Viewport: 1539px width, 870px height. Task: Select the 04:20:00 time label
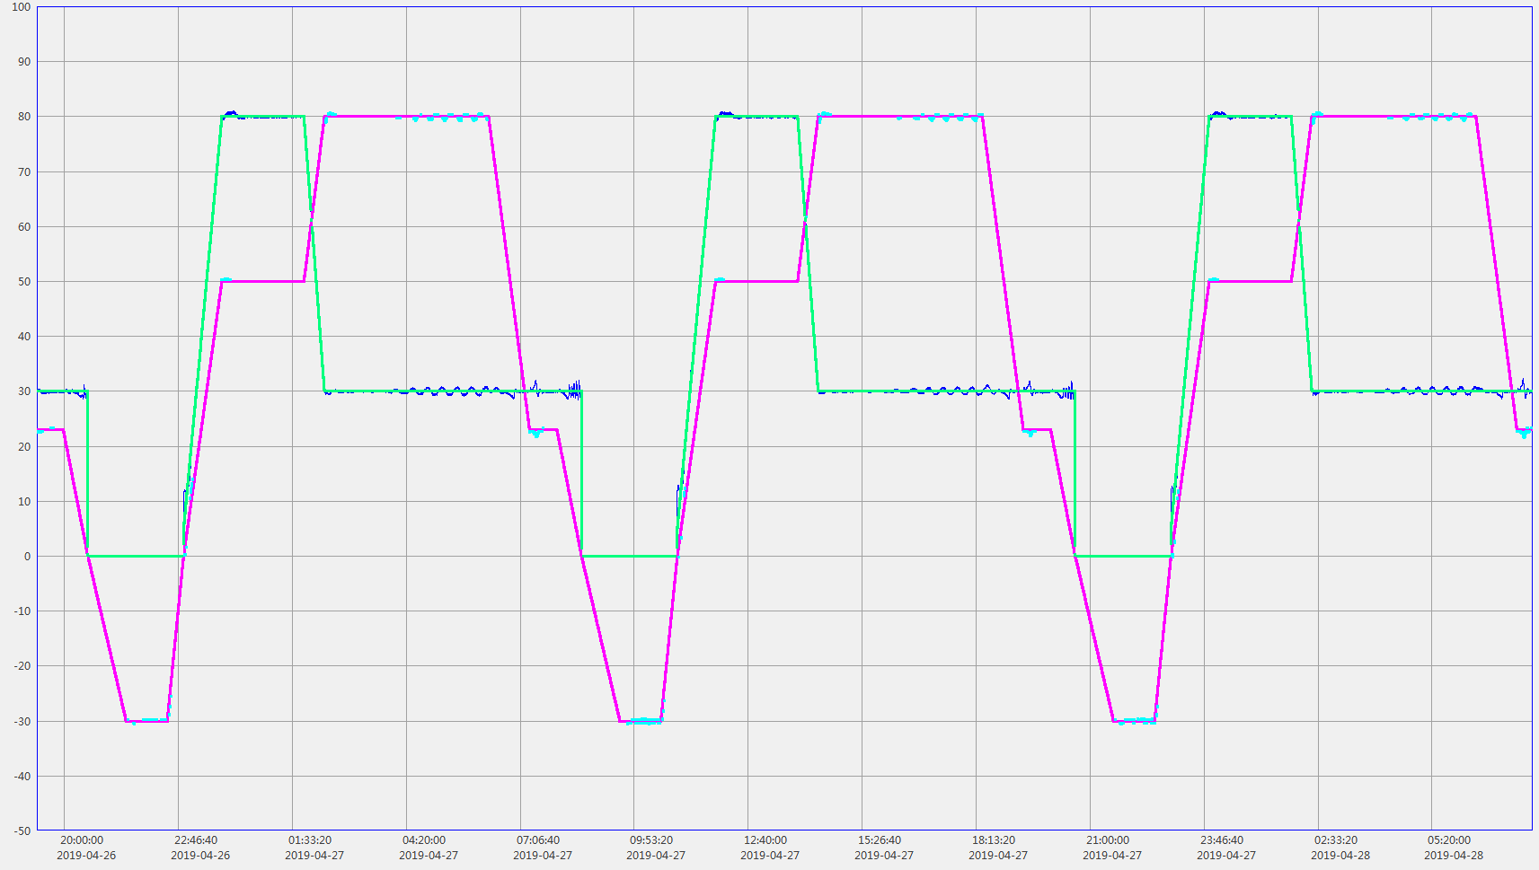coord(424,840)
